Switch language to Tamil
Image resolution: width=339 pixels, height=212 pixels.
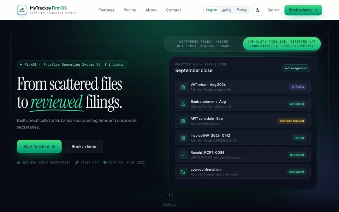227,10
